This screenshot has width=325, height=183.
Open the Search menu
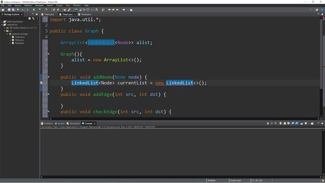click(x=50, y=6)
